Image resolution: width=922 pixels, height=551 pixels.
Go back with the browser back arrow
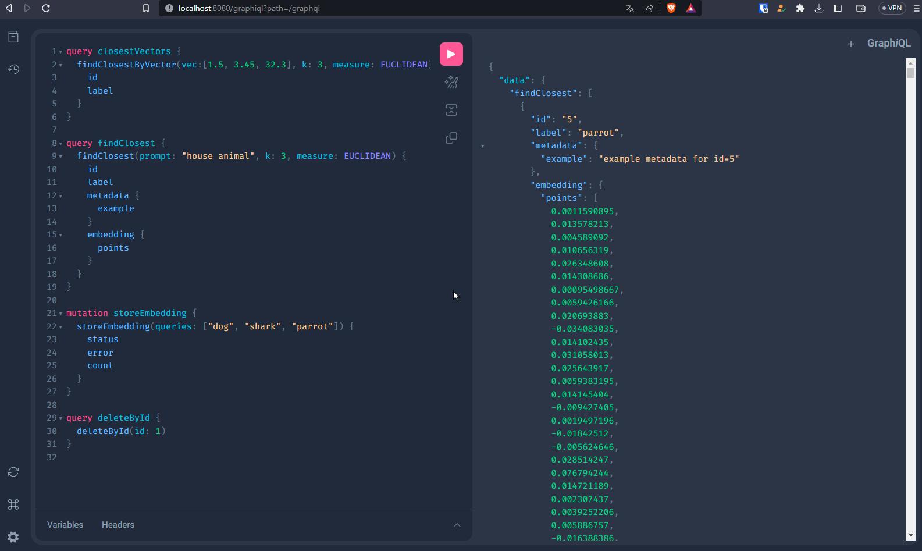click(9, 8)
